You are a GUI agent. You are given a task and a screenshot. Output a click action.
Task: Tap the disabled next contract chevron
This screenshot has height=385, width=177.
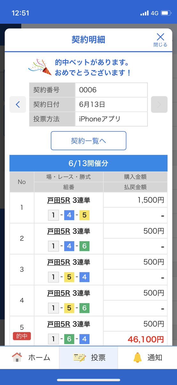(159, 105)
